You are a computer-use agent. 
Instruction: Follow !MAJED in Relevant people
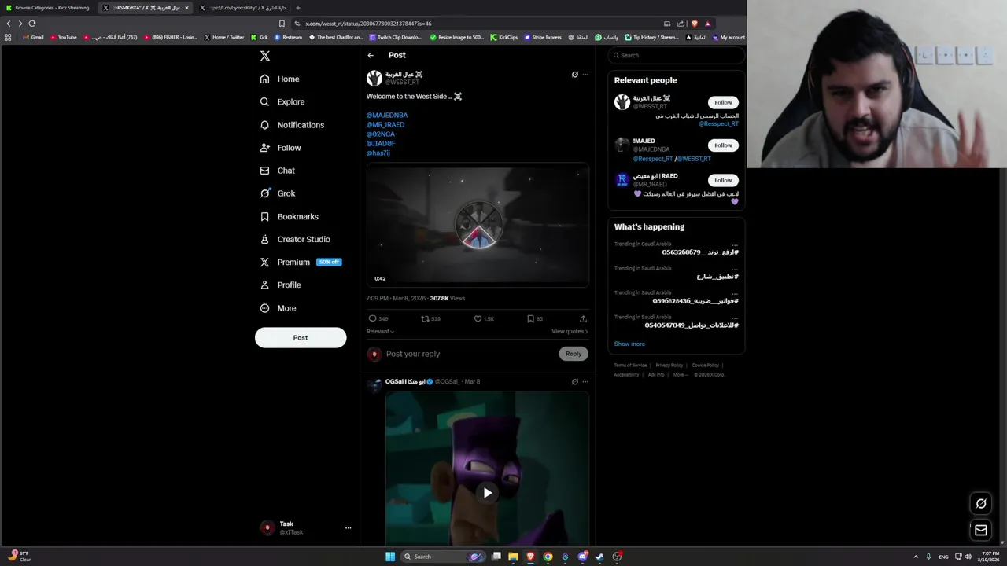click(723, 145)
